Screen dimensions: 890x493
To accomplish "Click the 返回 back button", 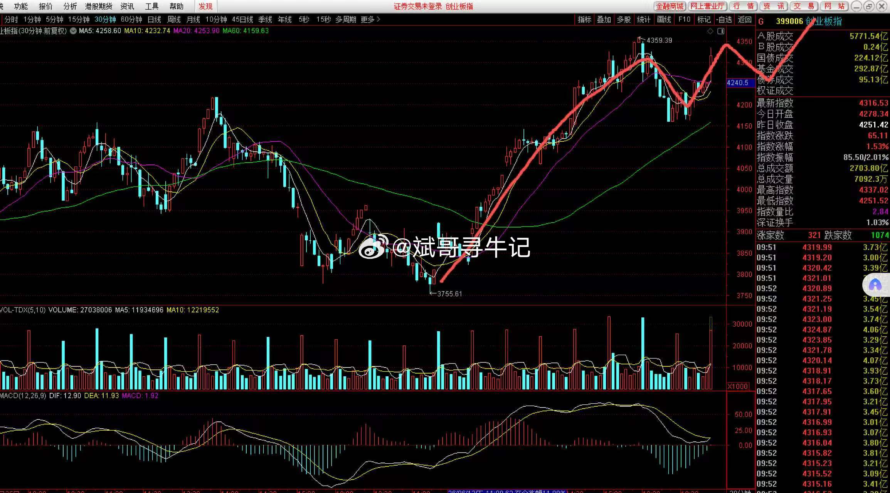I will pos(745,19).
